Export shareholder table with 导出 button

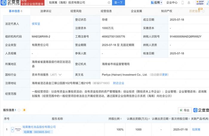(185, 110)
